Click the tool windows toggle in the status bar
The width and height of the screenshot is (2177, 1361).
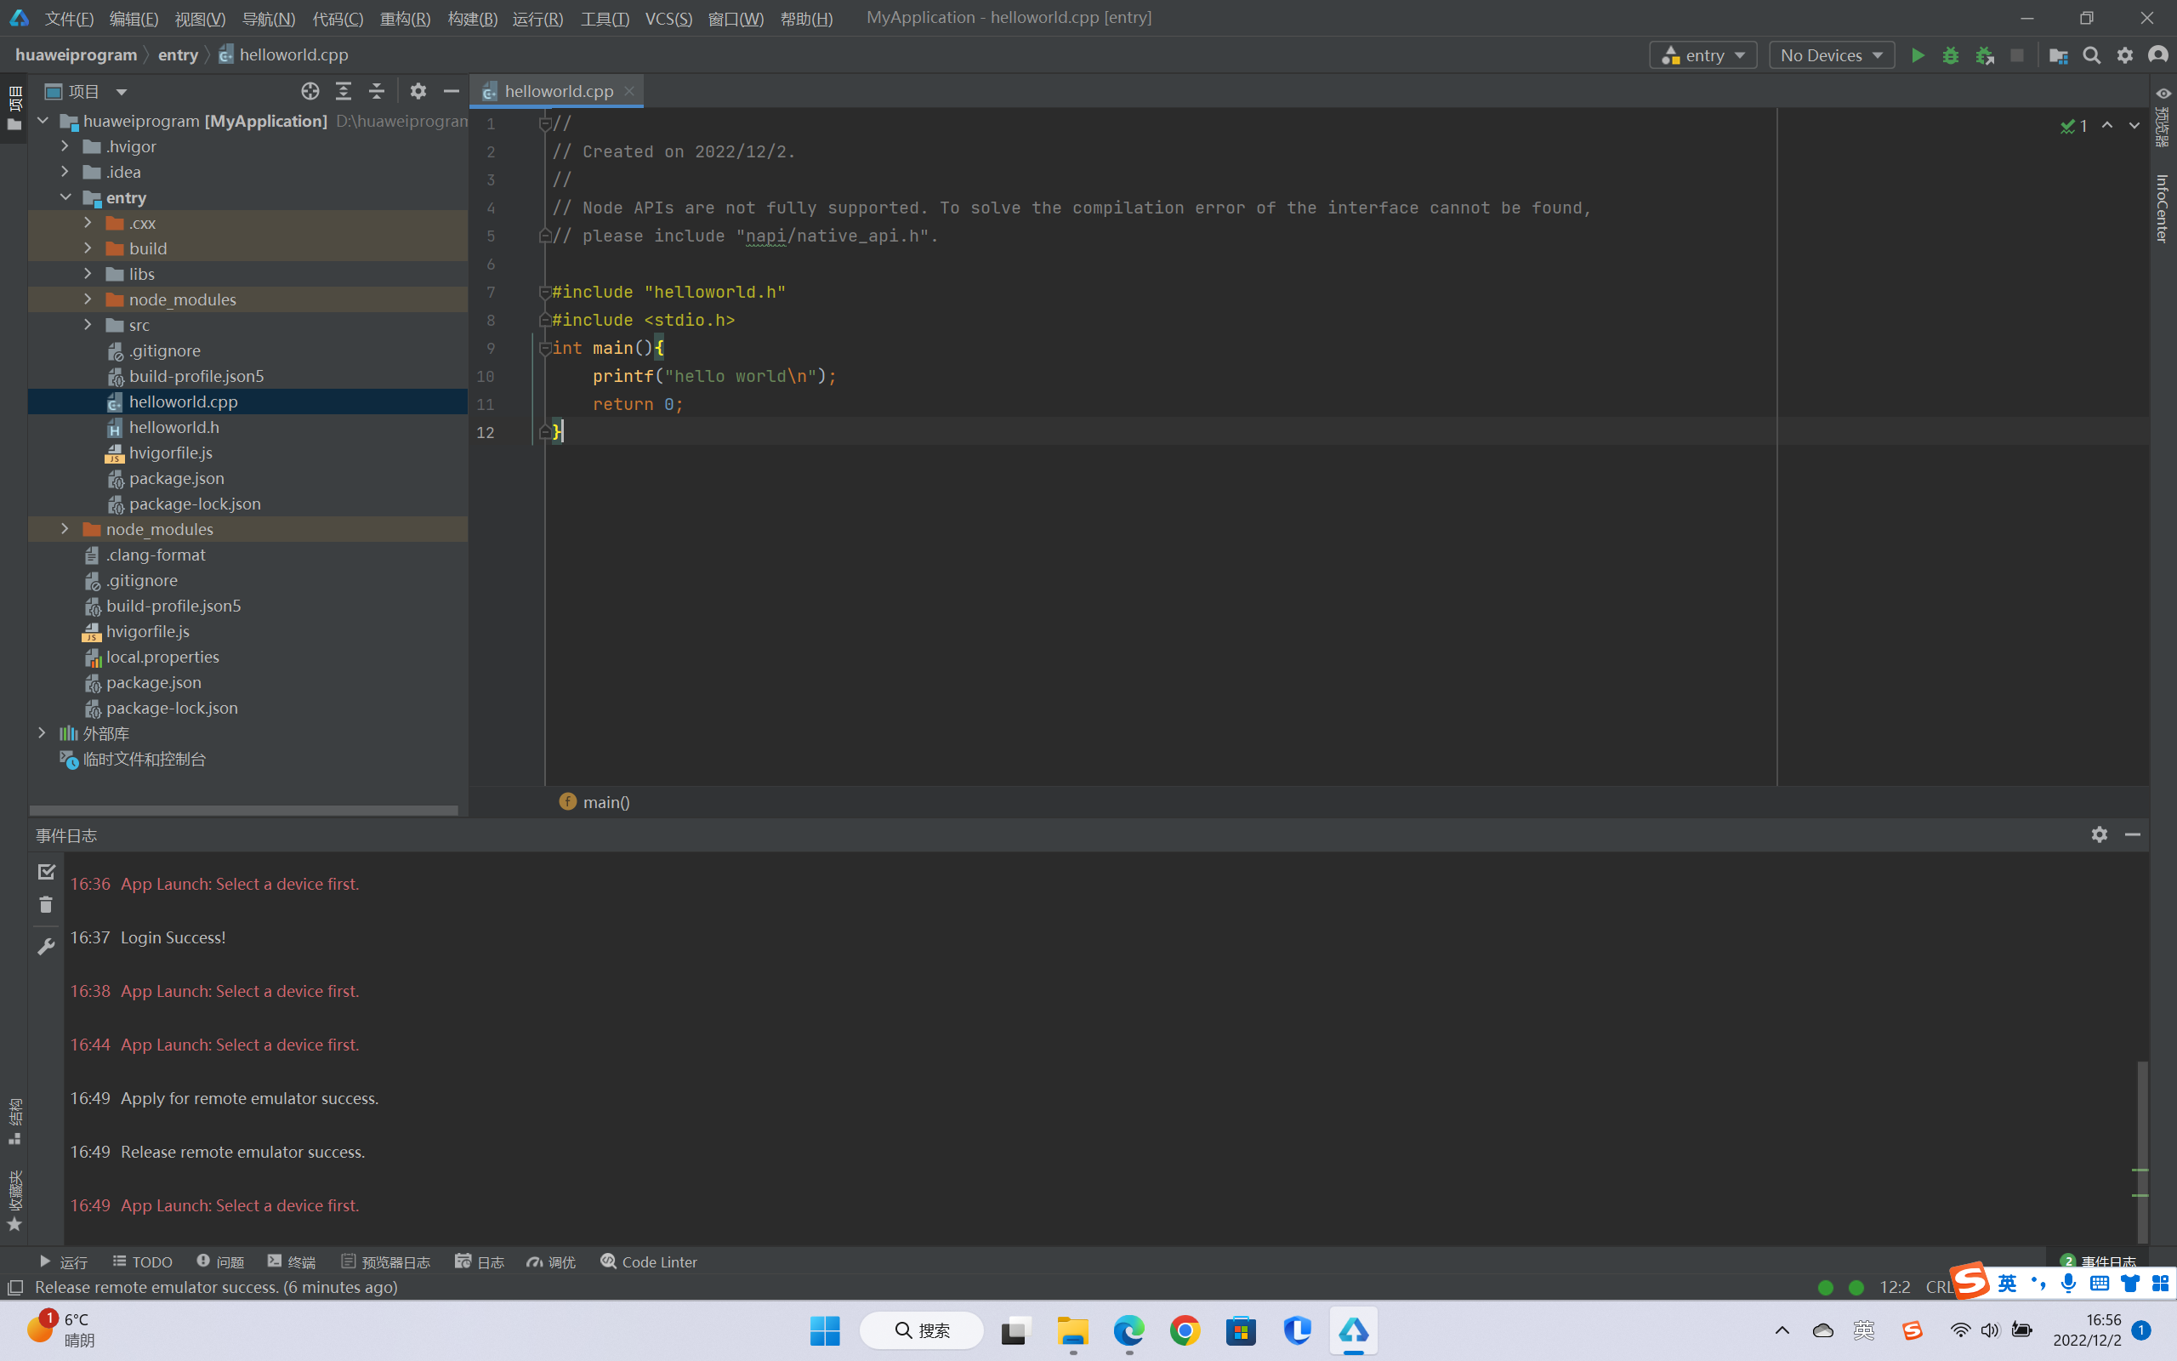[15, 1288]
